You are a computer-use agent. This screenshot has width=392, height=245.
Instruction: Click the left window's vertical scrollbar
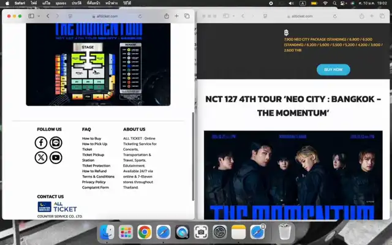(x=192, y=159)
